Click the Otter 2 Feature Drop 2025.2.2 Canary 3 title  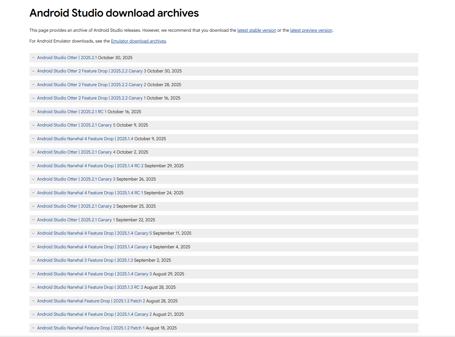point(91,71)
